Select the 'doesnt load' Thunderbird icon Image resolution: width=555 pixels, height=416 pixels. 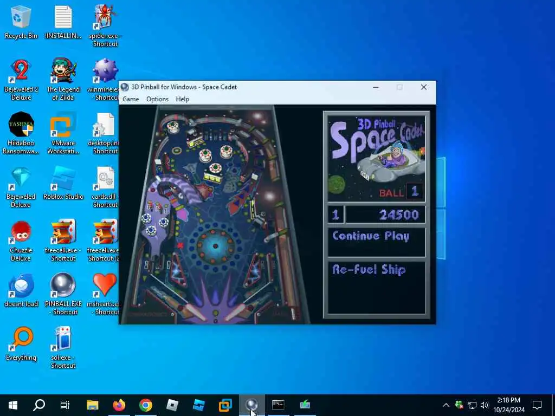[x=21, y=291]
